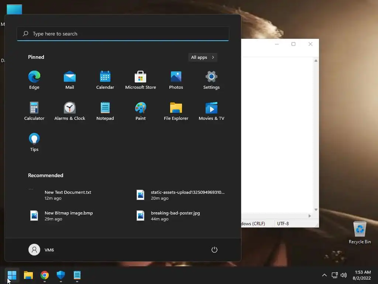This screenshot has width=378, height=284.
Task: Open the Recycle Bin desktop icon
Action: 360,233
